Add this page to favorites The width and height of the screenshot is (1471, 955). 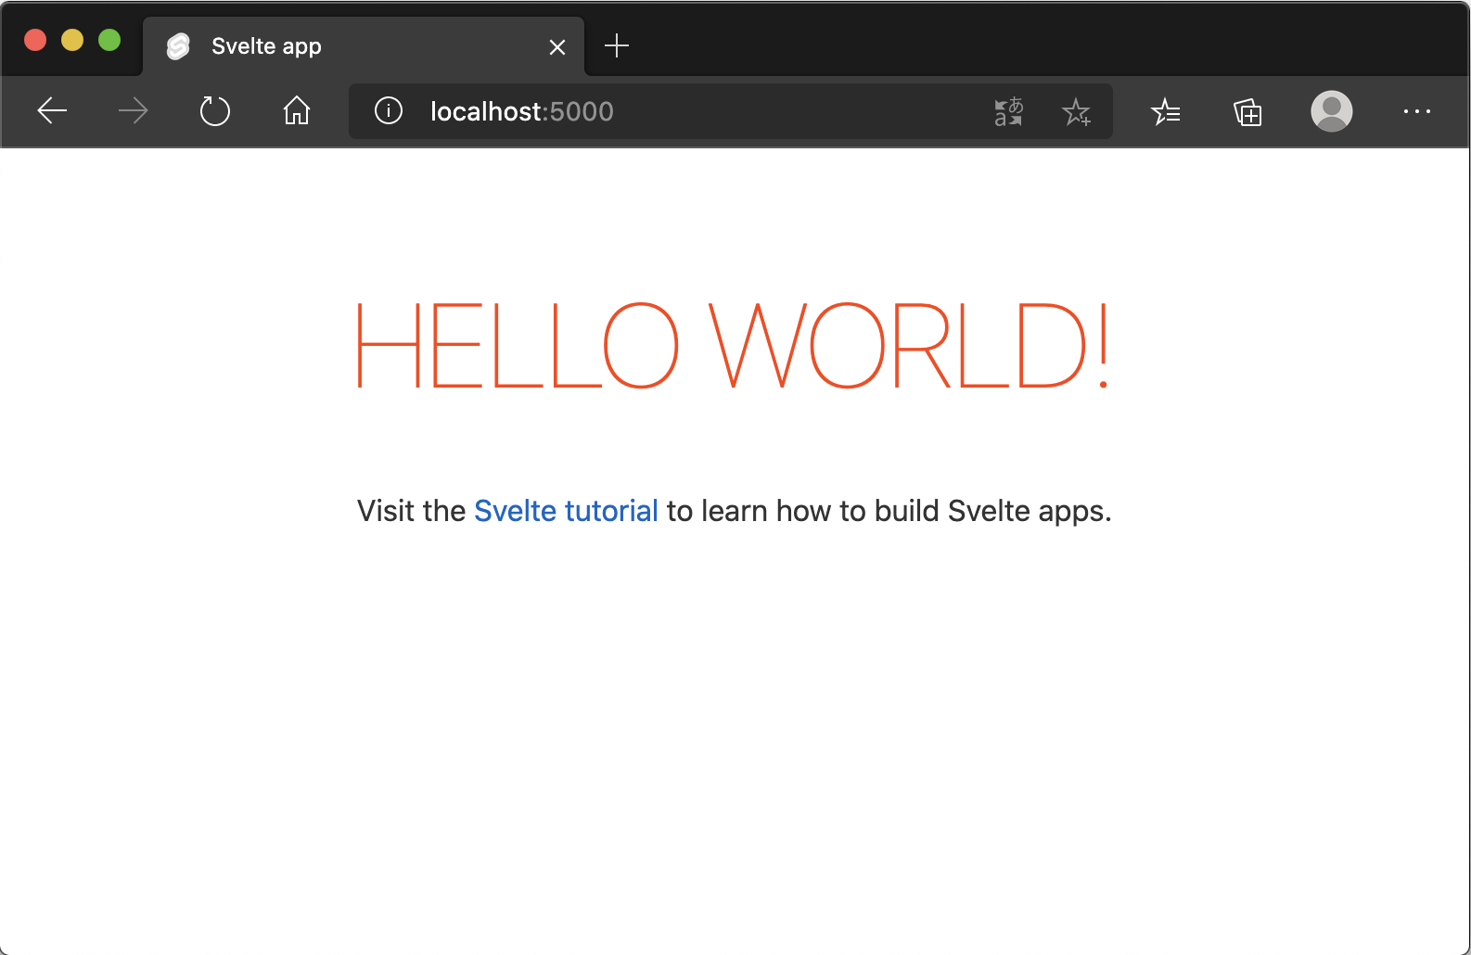tap(1076, 111)
